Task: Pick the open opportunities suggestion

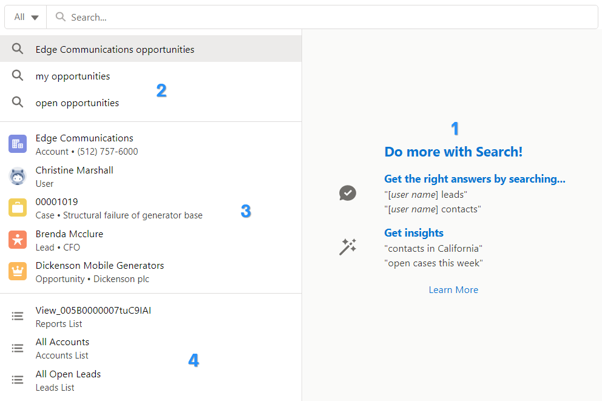Action: click(x=151, y=103)
